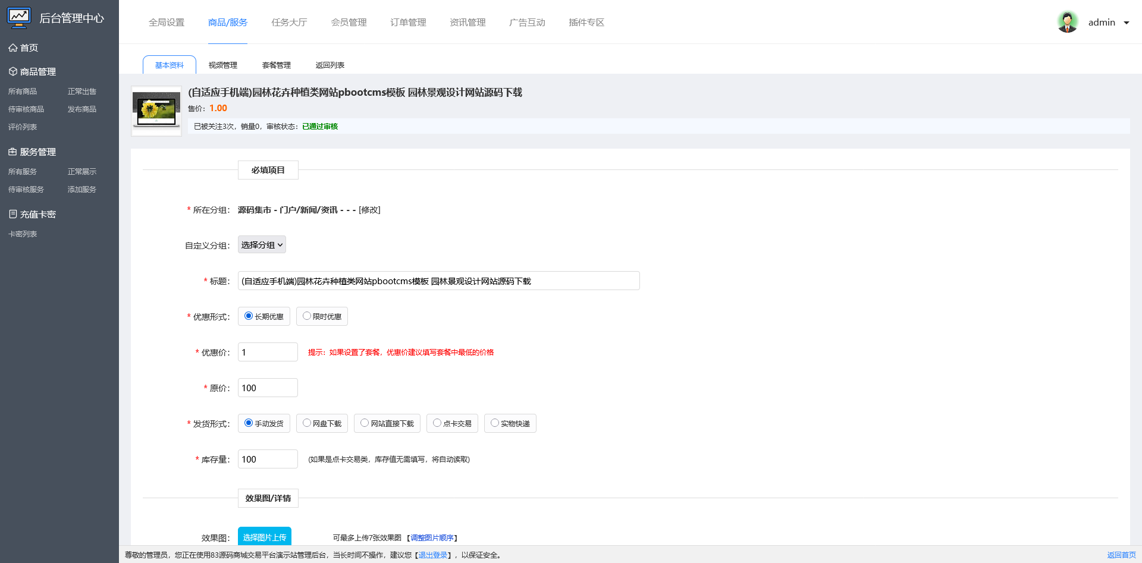Open the 插件专区 top menu
The image size is (1142, 563).
pos(586,23)
